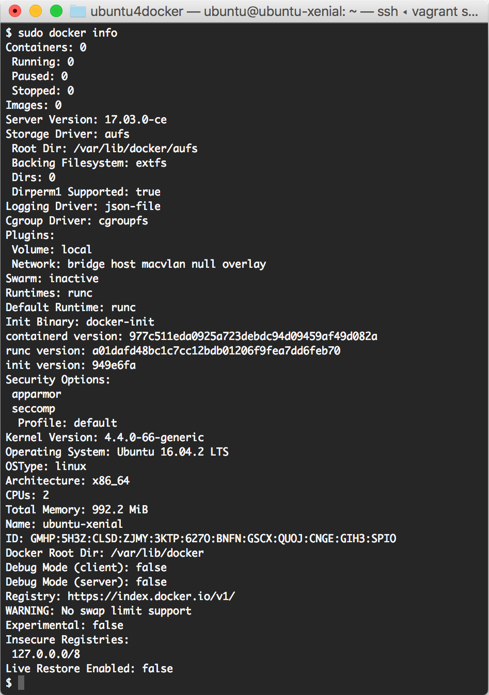
Task: Click the 'sudo docker info' command text
Action: [68, 33]
